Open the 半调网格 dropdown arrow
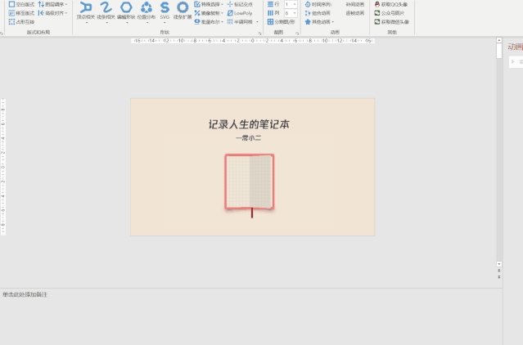This screenshot has width=523, height=345. (257, 22)
